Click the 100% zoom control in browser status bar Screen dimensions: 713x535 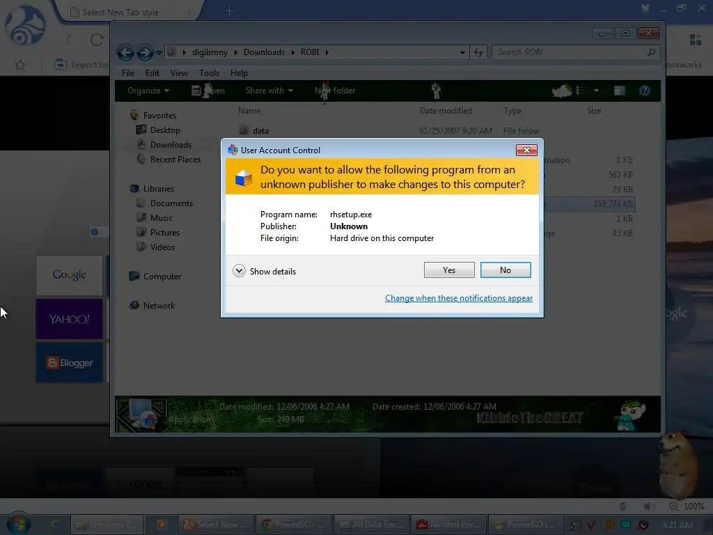point(687,506)
